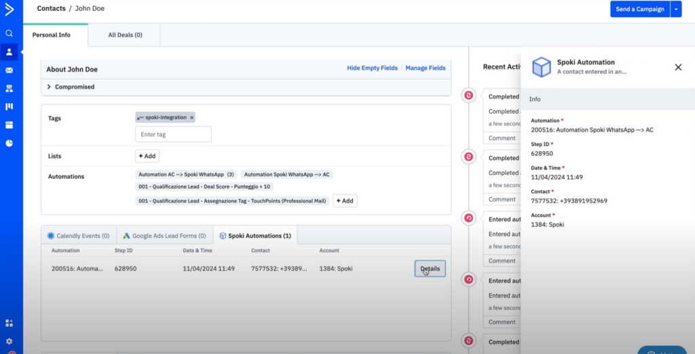Click the Enter tag input field
Image resolution: width=695 pixels, height=354 pixels.
pyautogui.click(x=173, y=134)
